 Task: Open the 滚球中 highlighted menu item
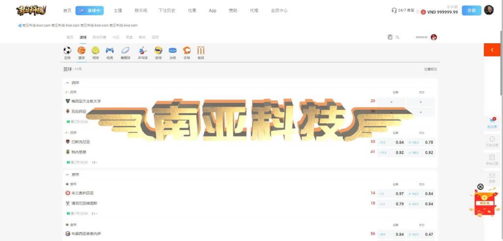[89, 11]
